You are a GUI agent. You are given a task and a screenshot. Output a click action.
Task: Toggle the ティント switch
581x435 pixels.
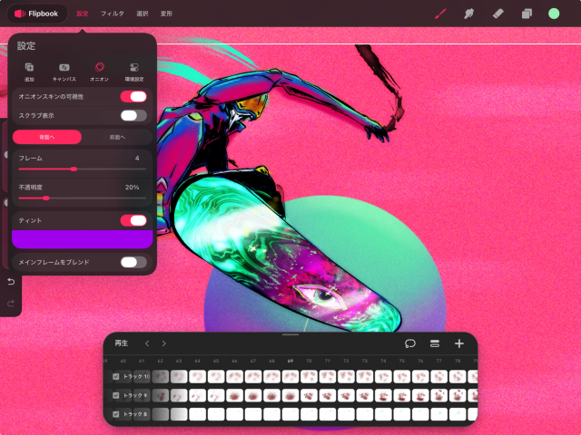coord(133,220)
